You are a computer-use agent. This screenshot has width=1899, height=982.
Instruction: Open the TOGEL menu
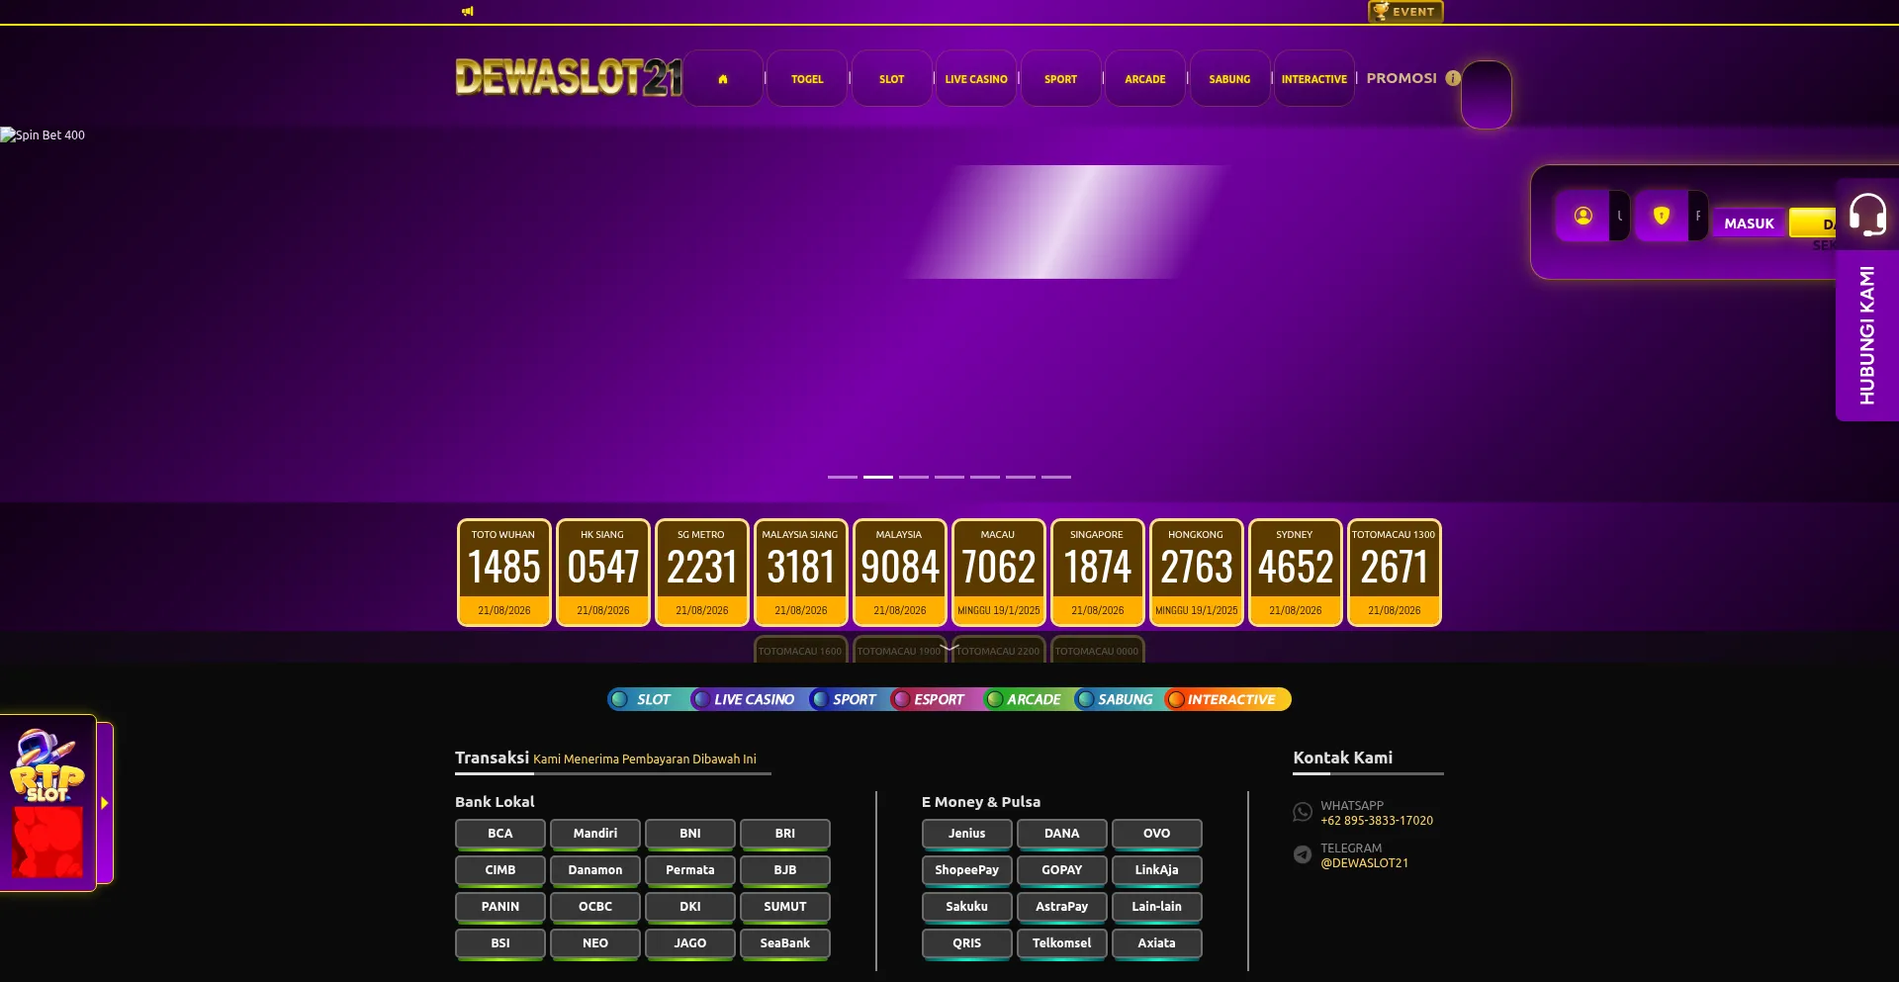[x=807, y=79]
